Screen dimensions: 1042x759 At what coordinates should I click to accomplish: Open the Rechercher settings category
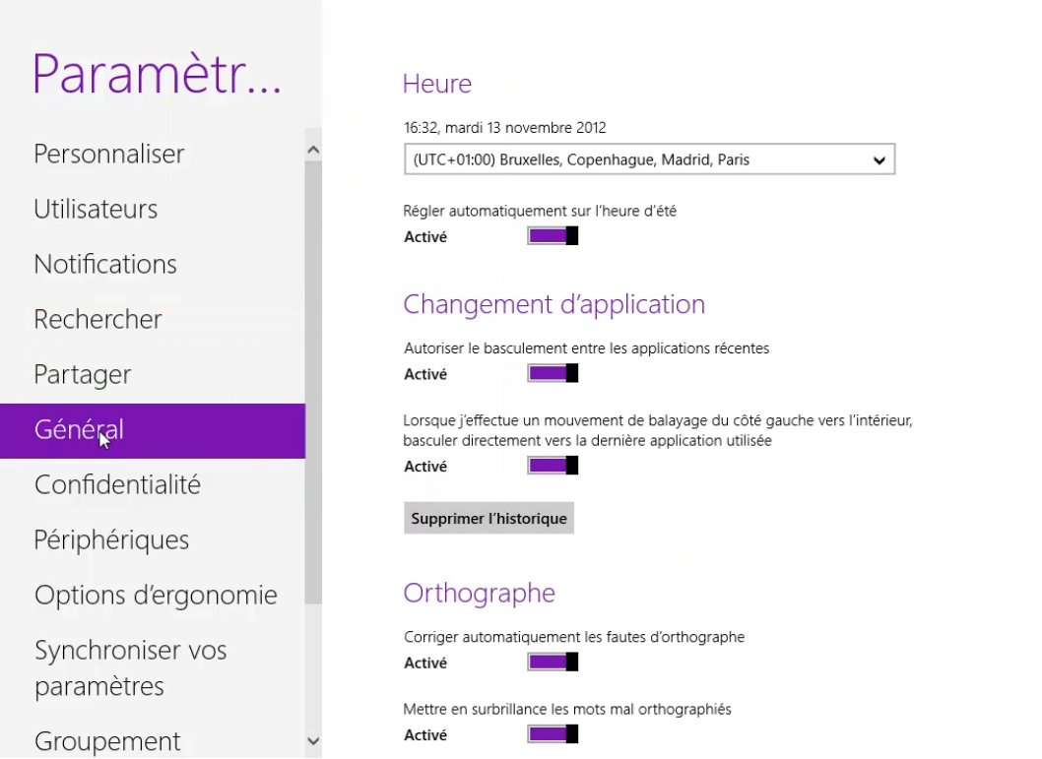pos(98,320)
